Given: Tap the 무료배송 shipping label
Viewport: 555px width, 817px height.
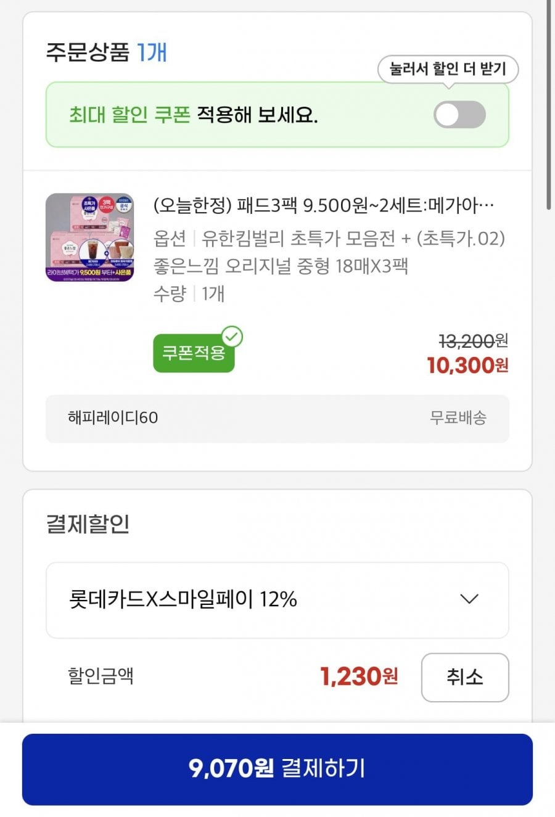Looking at the screenshot, I should (x=458, y=418).
